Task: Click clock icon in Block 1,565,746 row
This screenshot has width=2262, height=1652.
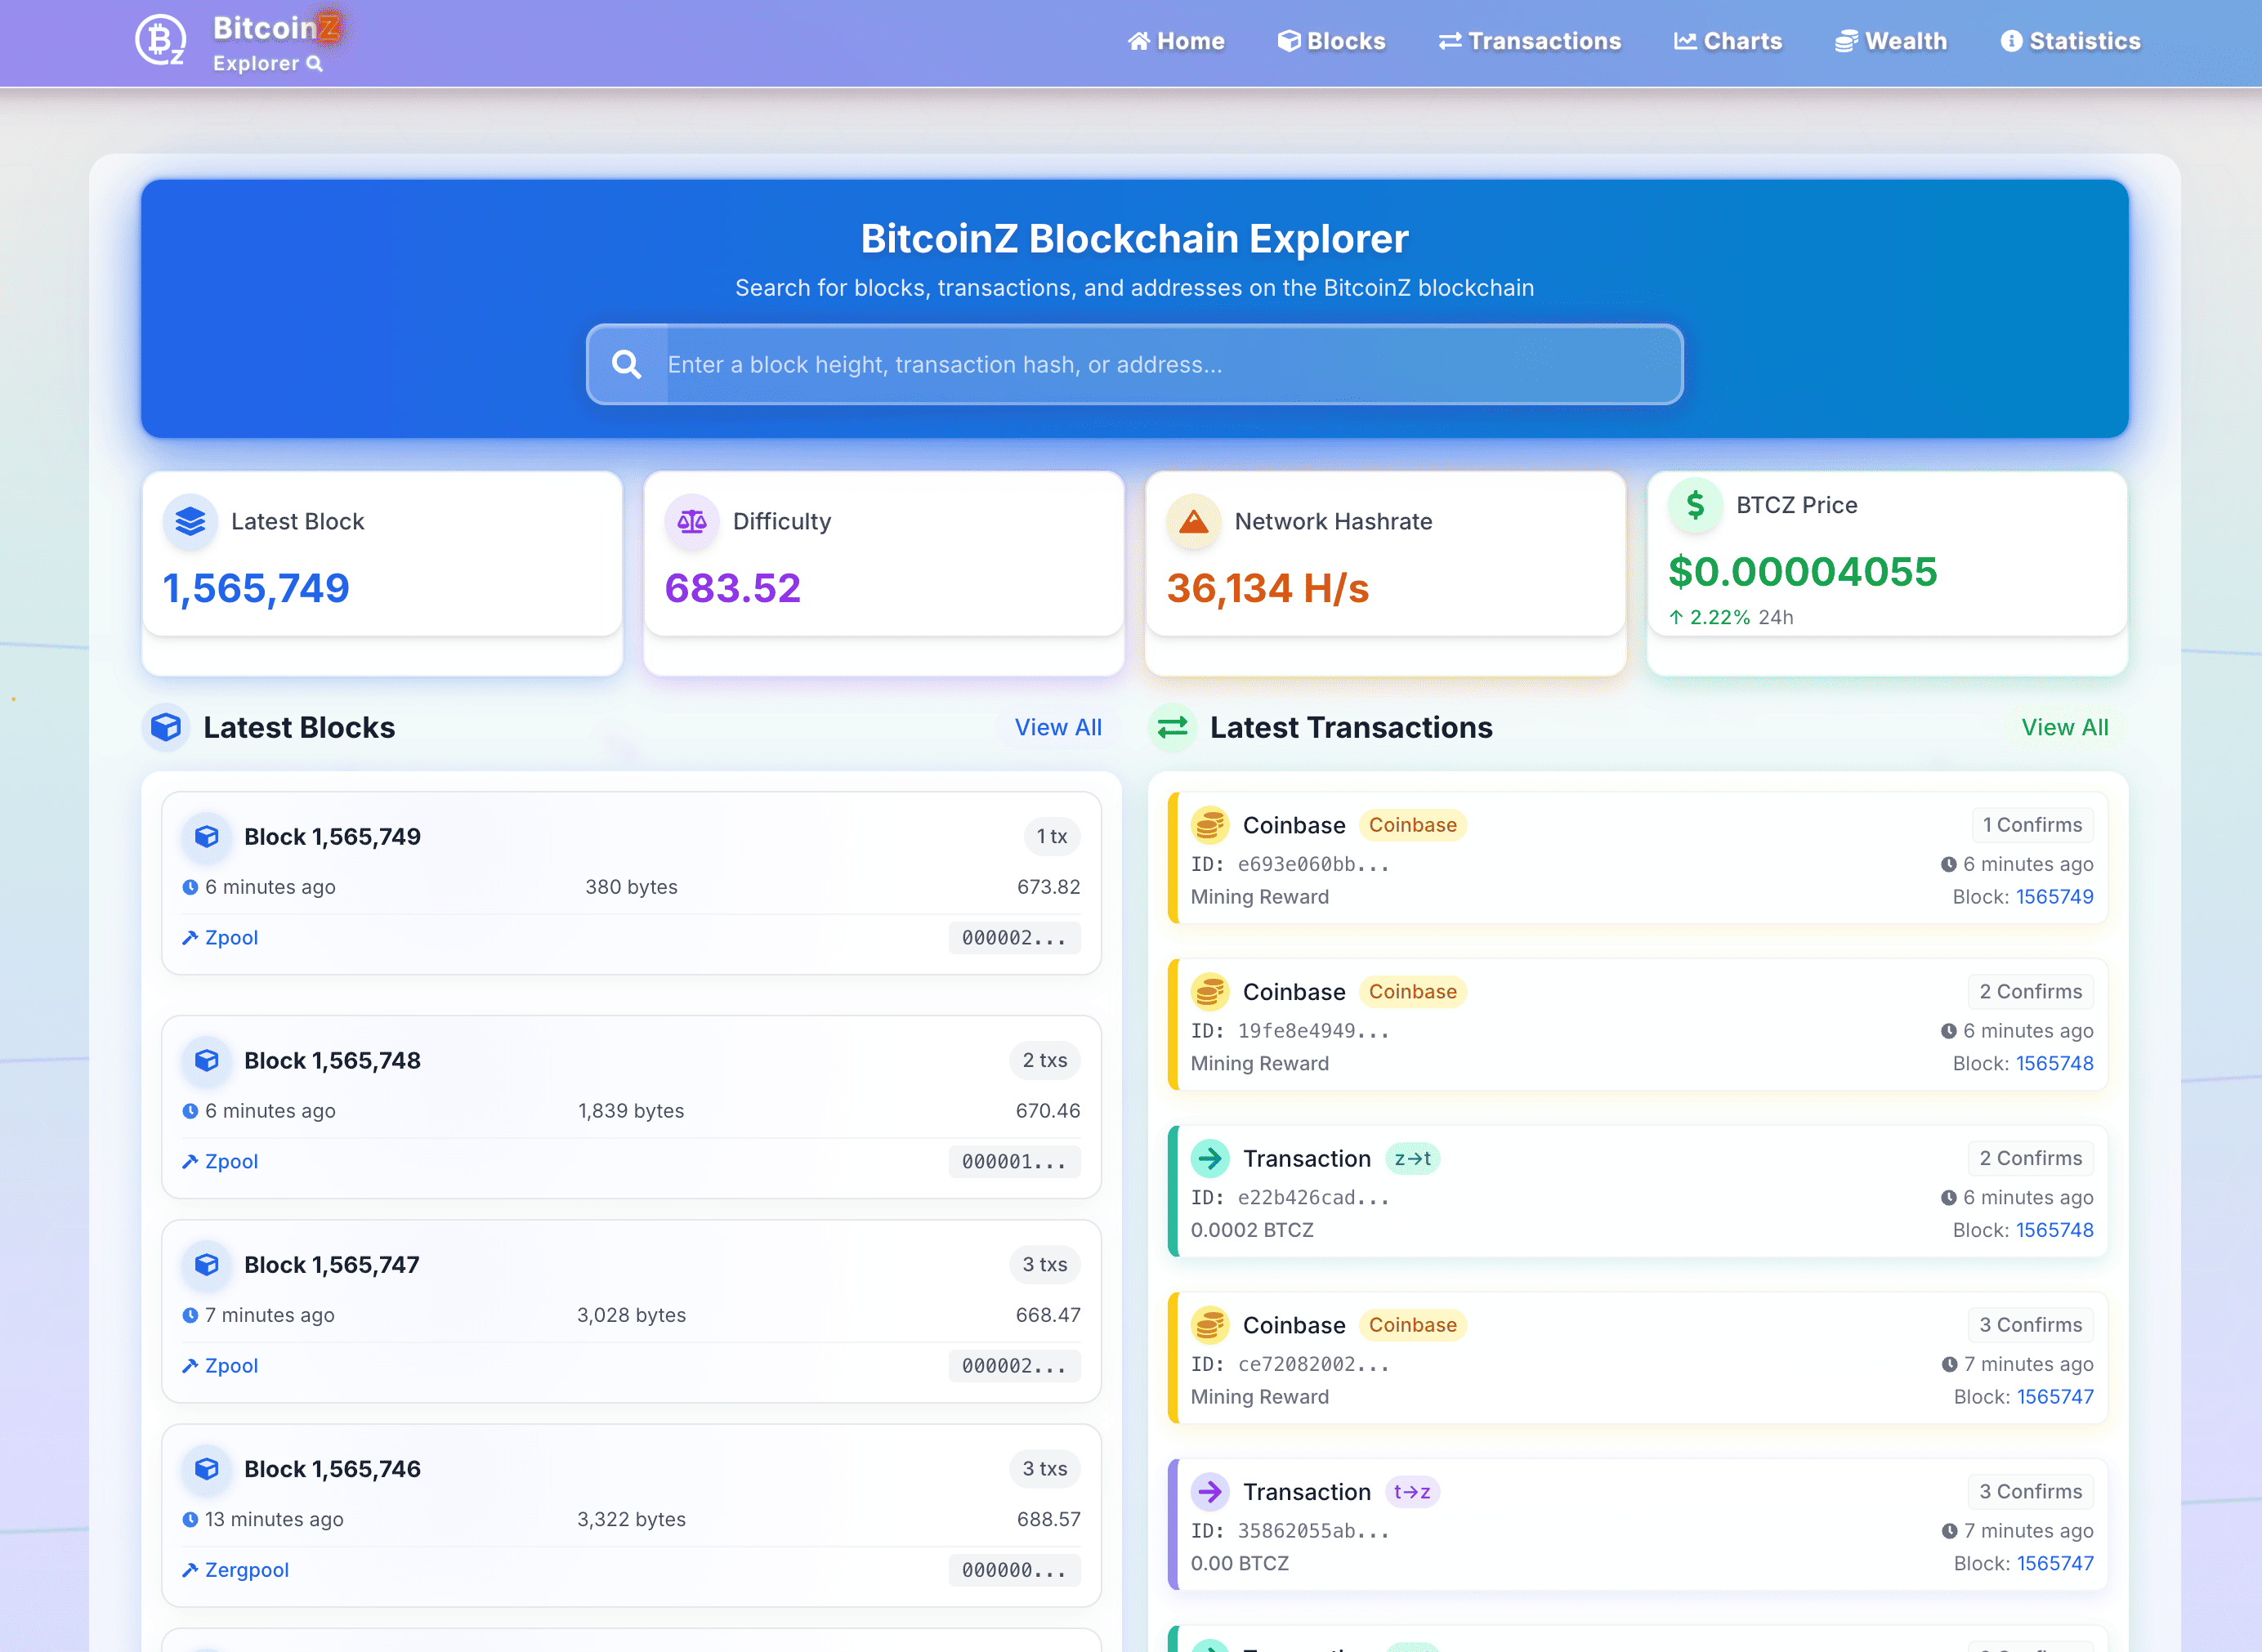Action: coord(190,1519)
